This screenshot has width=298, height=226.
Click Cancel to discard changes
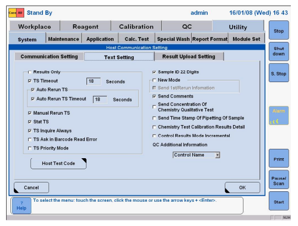(x=31, y=187)
